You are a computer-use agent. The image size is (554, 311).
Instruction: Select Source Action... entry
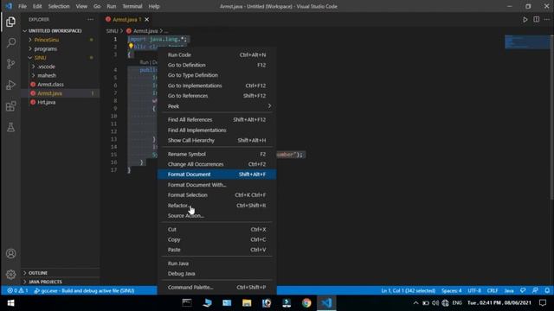coord(217,215)
